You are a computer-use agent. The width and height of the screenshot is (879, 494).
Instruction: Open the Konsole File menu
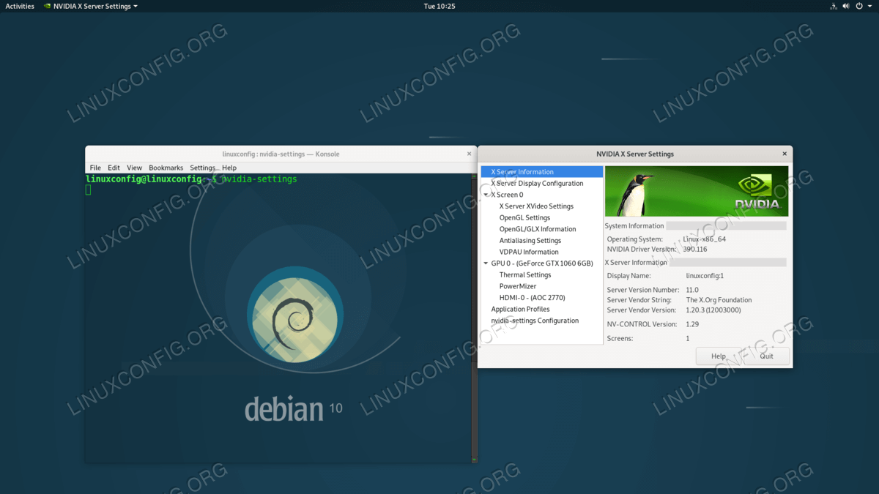(95, 168)
